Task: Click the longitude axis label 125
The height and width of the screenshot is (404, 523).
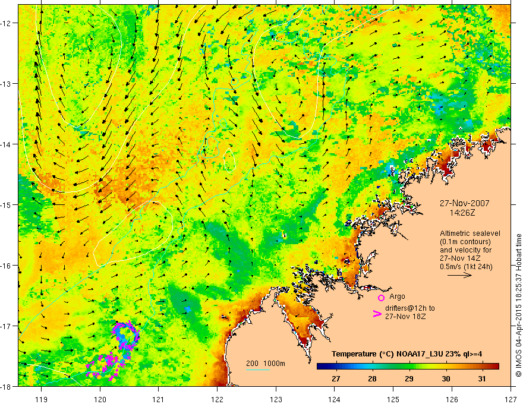Action: [x=393, y=399]
